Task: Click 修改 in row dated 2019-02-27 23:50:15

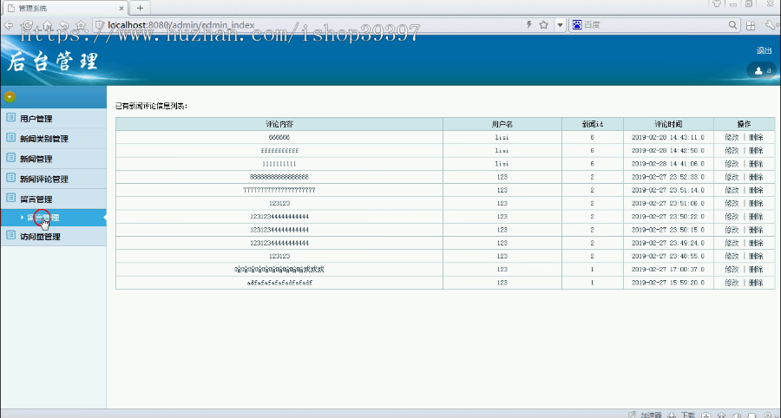Action: point(732,230)
